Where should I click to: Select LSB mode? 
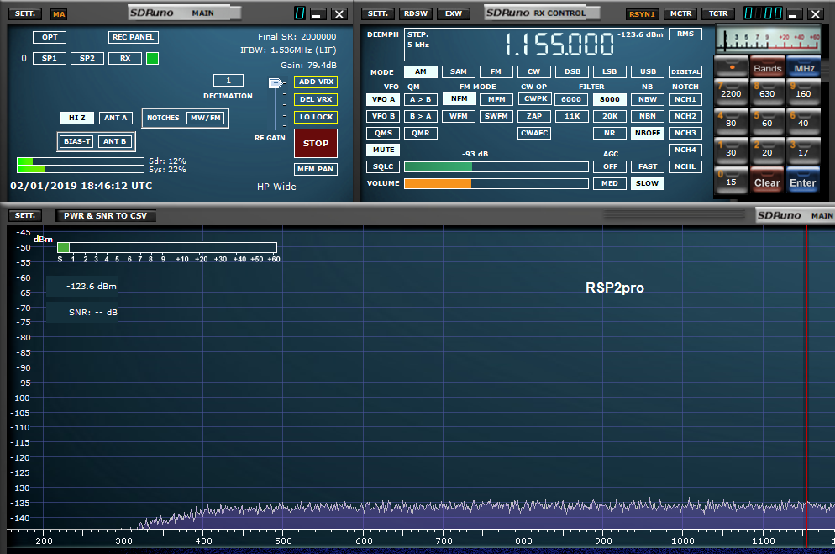click(610, 71)
